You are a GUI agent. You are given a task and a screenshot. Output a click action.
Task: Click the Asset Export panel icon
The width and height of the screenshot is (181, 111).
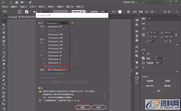[x=137, y=78]
